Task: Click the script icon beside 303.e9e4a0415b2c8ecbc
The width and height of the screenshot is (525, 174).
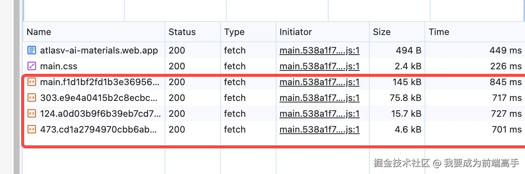Action: click(32, 98)
